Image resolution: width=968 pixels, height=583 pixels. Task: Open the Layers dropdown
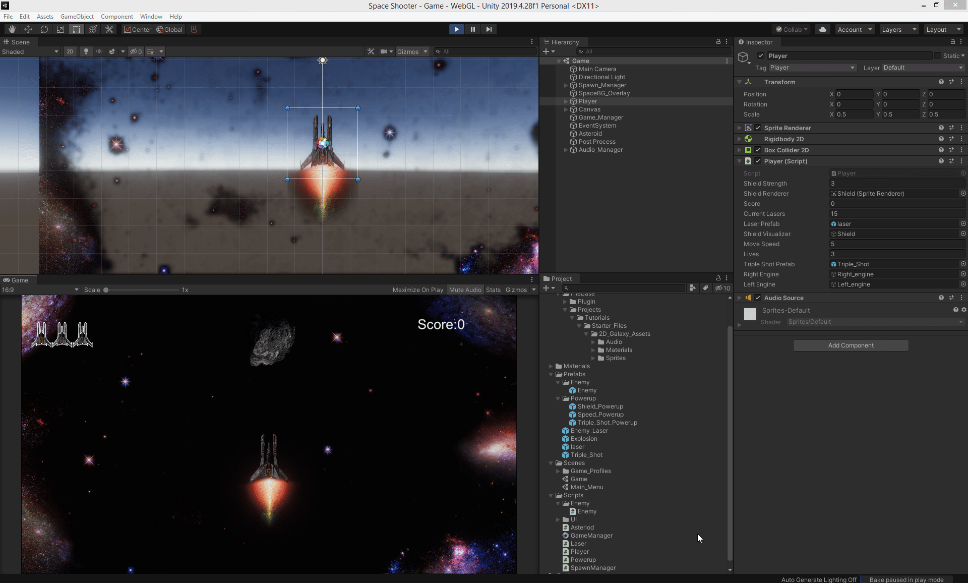pos(899,29)
